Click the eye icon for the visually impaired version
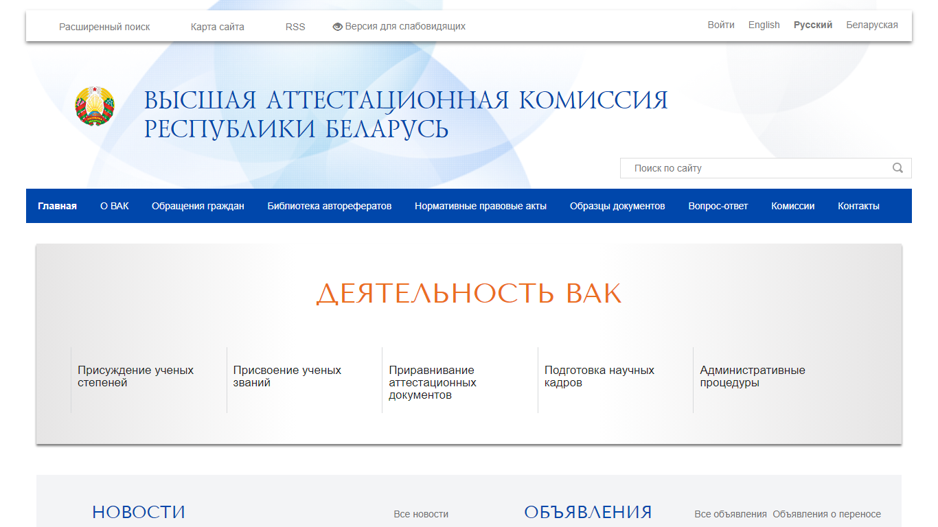The width and height of the screenshot is (938, 527). [337, 27]
